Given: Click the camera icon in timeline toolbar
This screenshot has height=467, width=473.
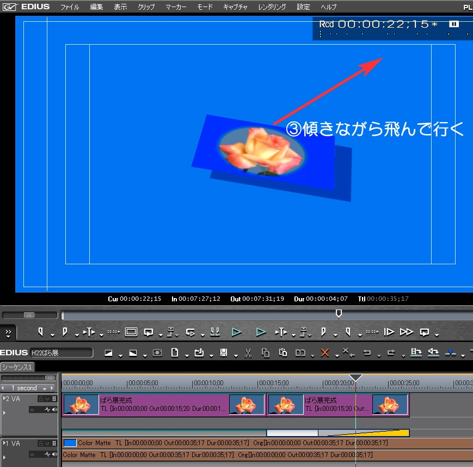Looking at the screenshot, I should pyautogui.click(x=157, y=353).
